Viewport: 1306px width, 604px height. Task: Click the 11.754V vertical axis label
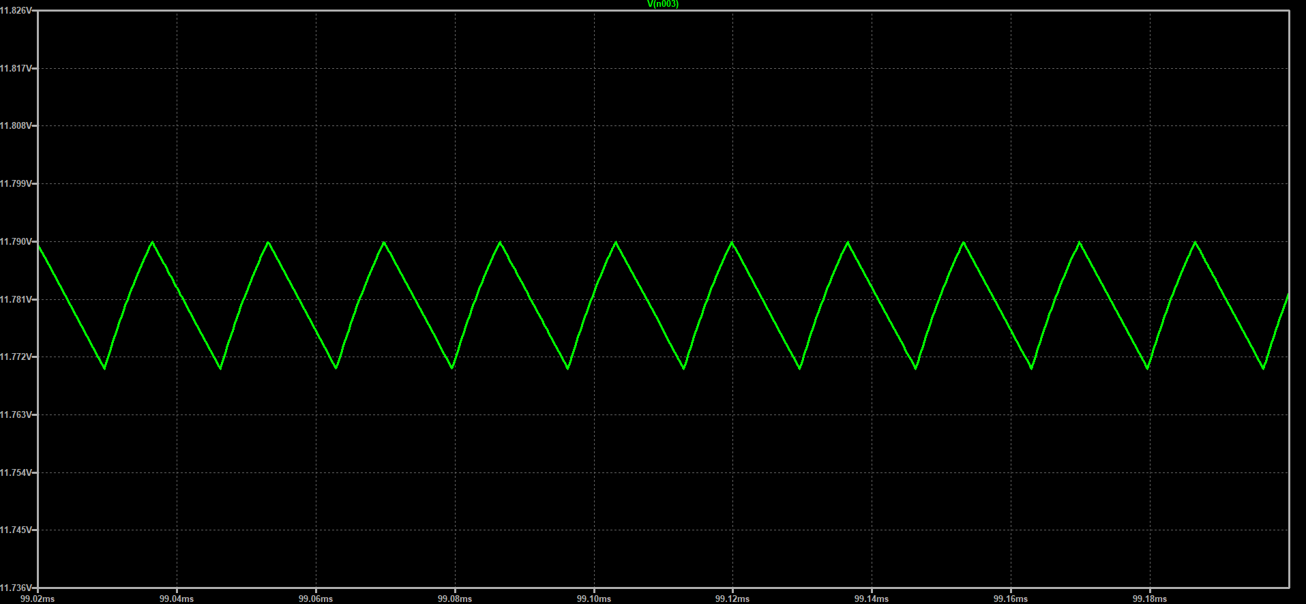point(16,472)
